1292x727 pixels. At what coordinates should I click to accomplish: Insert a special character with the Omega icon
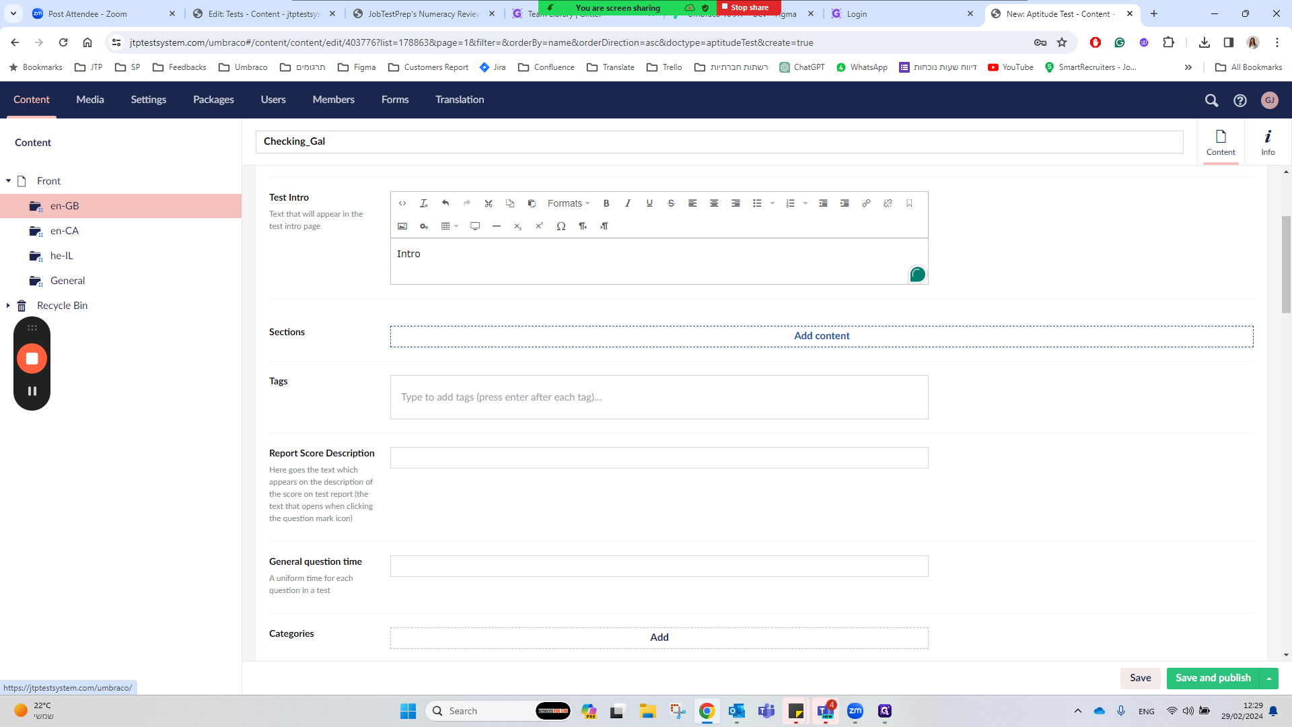tap(561, 226)
